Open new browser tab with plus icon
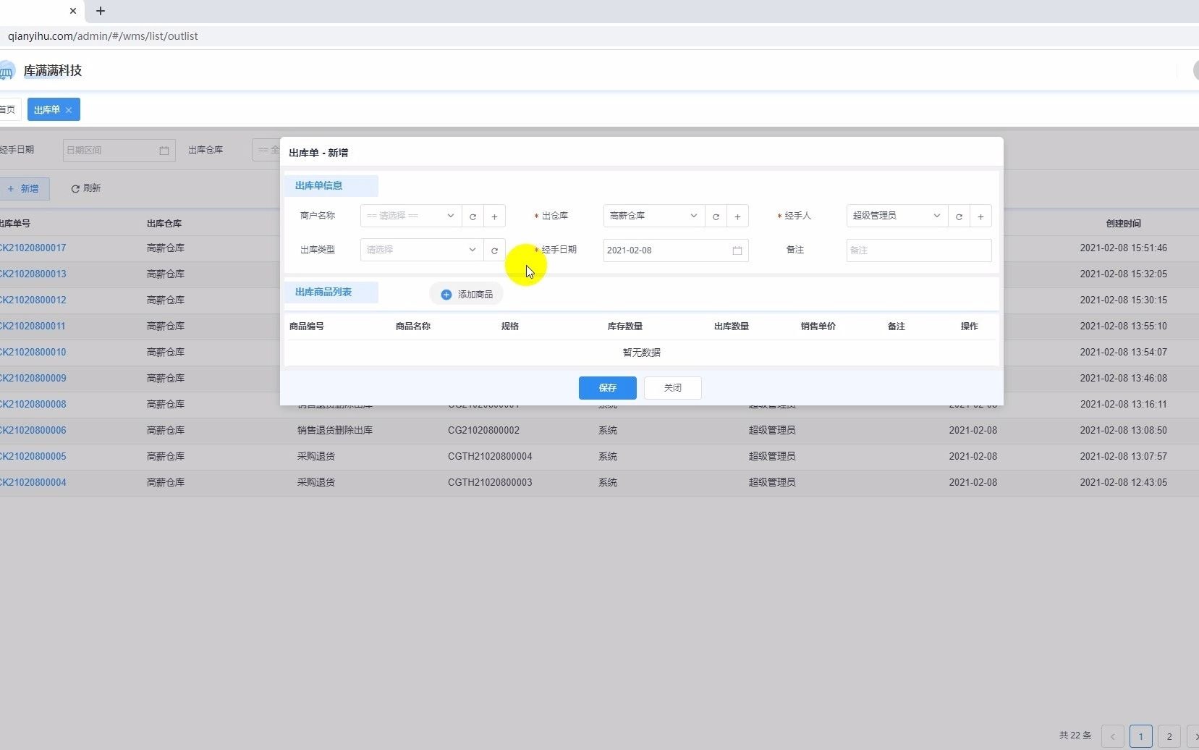1199x750 pixels. click(x=101, y=11)
